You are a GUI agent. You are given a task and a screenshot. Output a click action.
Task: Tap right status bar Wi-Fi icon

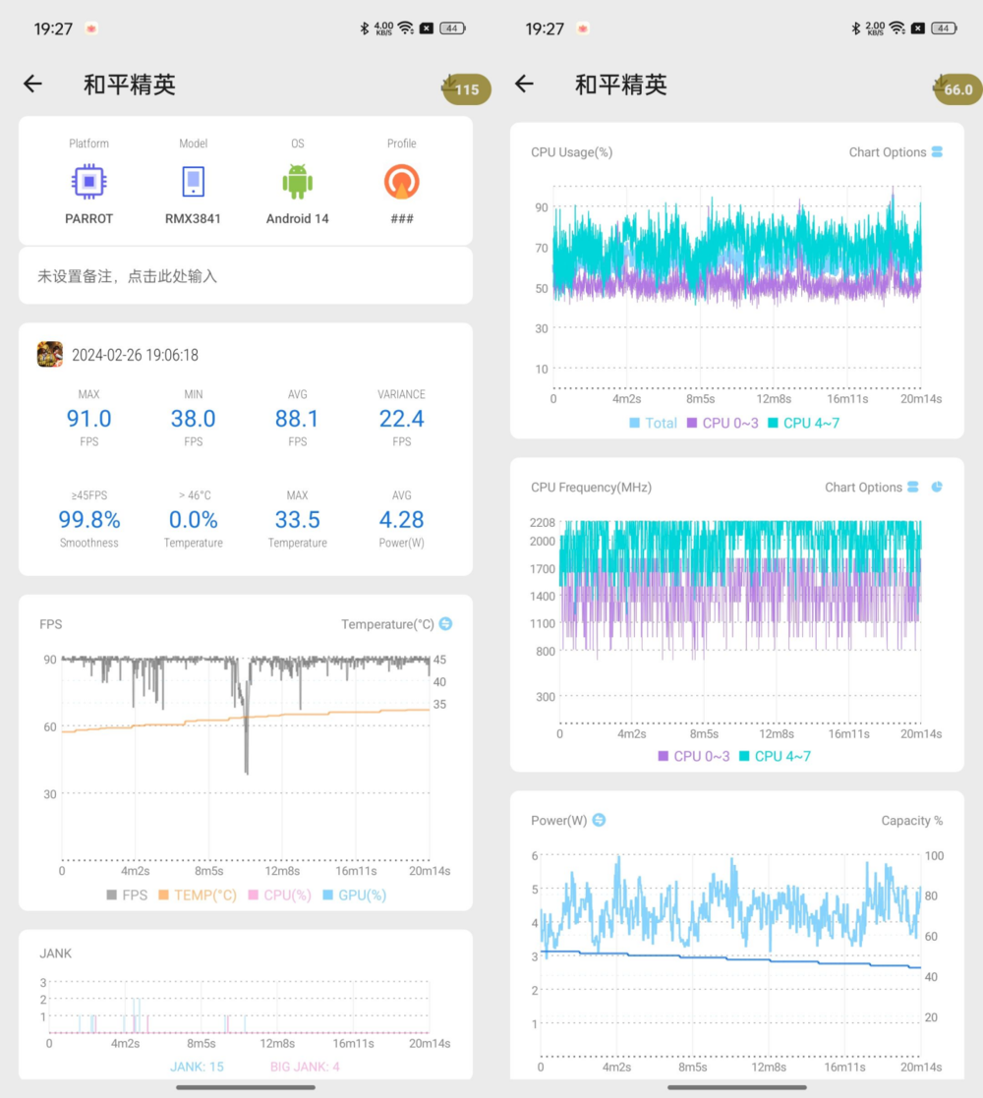(896, 28)
